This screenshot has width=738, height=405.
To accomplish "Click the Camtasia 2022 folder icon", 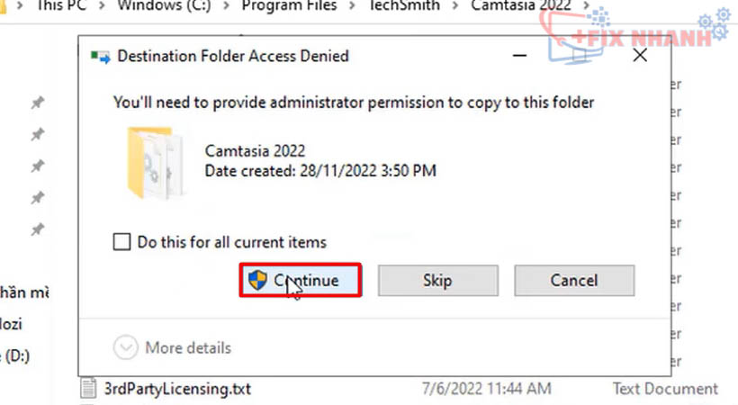I will click(x=155, y=163).
